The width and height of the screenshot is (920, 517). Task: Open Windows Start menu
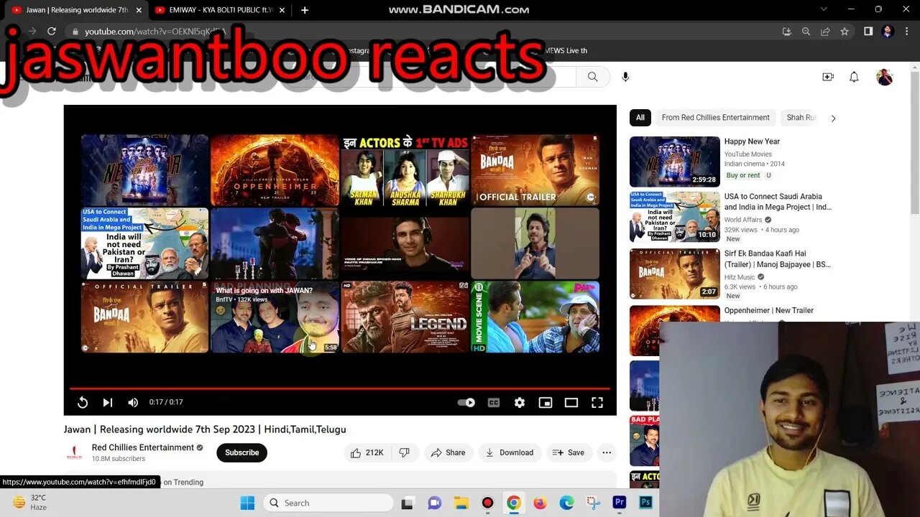[247, 503]
